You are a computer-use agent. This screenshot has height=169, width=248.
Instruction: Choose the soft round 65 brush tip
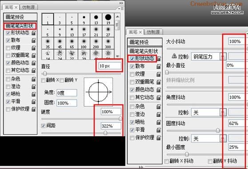pyautogui.click(x=72, y=43)
